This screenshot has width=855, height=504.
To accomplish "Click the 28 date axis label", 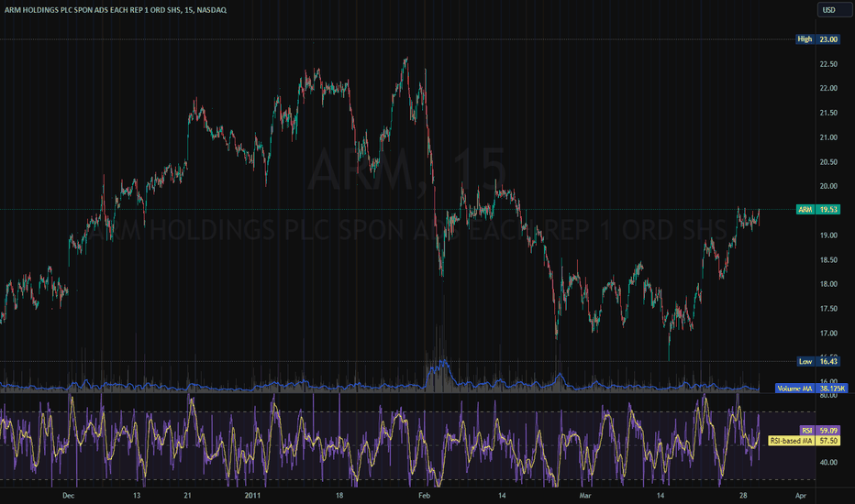I will [x=743, y=495].
